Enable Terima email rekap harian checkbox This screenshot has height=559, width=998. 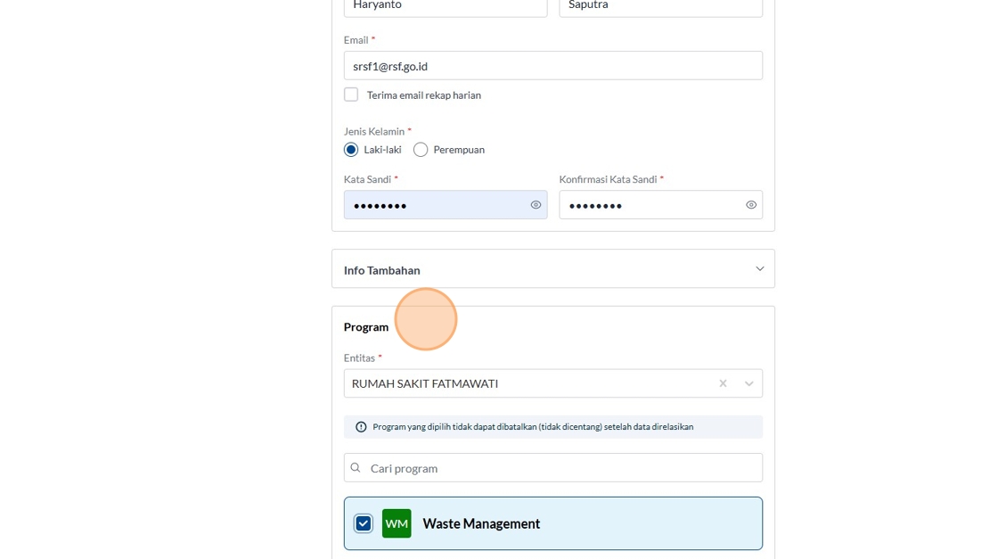coord(351,95)
